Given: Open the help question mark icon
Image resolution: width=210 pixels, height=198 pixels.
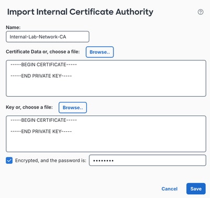Looking at the screenshot, I should (201, 12).
